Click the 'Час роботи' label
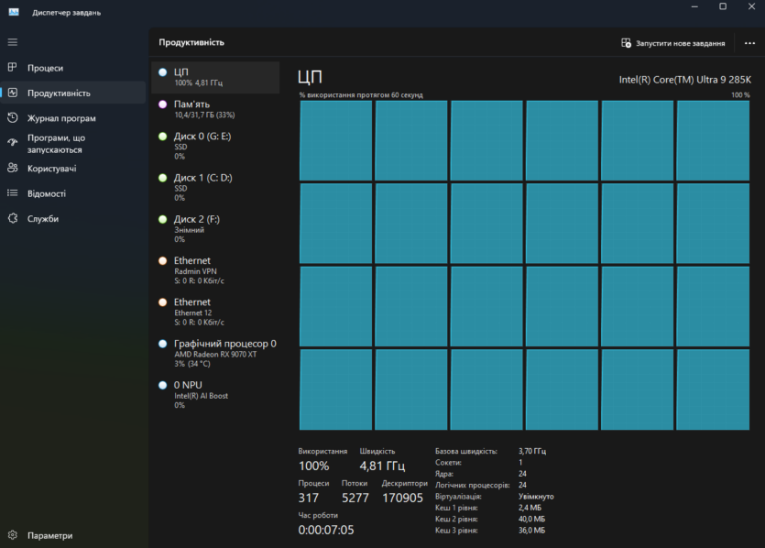 318,515
